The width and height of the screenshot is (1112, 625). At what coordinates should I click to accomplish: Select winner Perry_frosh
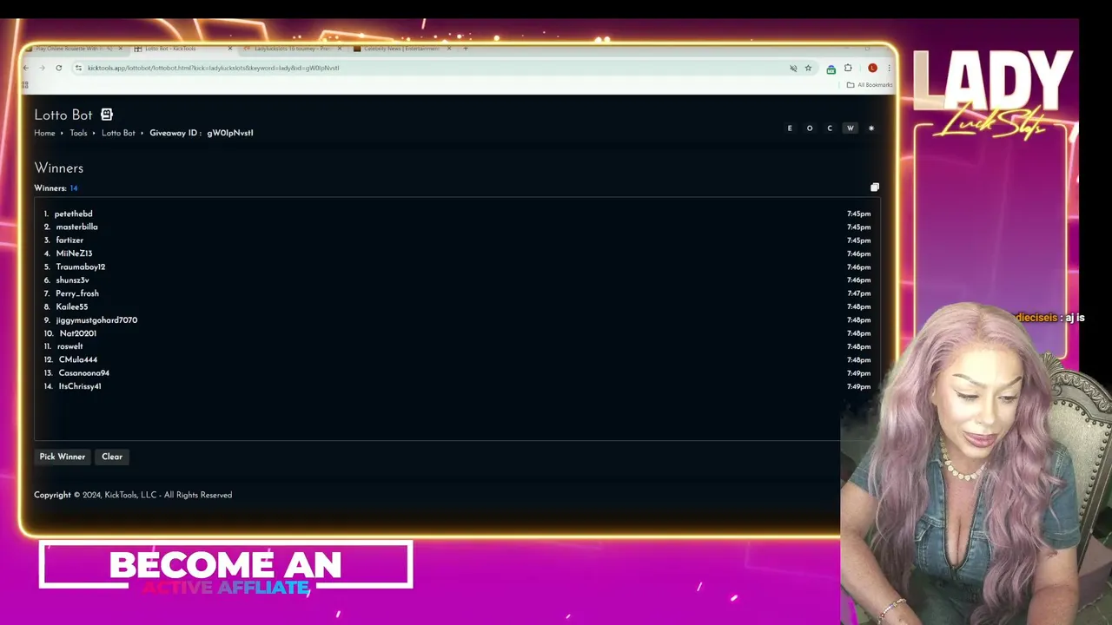77,293
